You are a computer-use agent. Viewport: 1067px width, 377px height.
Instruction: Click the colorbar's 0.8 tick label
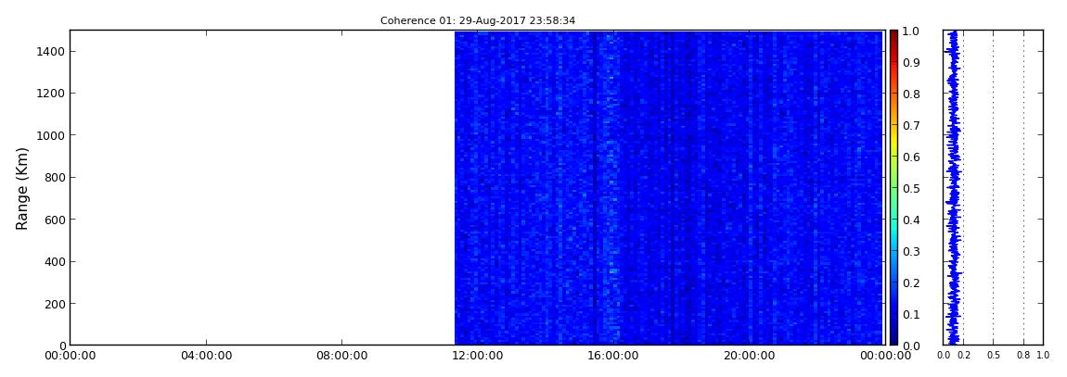(910, 94)
